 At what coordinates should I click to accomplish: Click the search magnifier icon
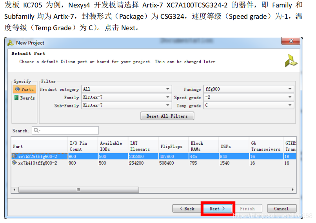pos(36,131)
